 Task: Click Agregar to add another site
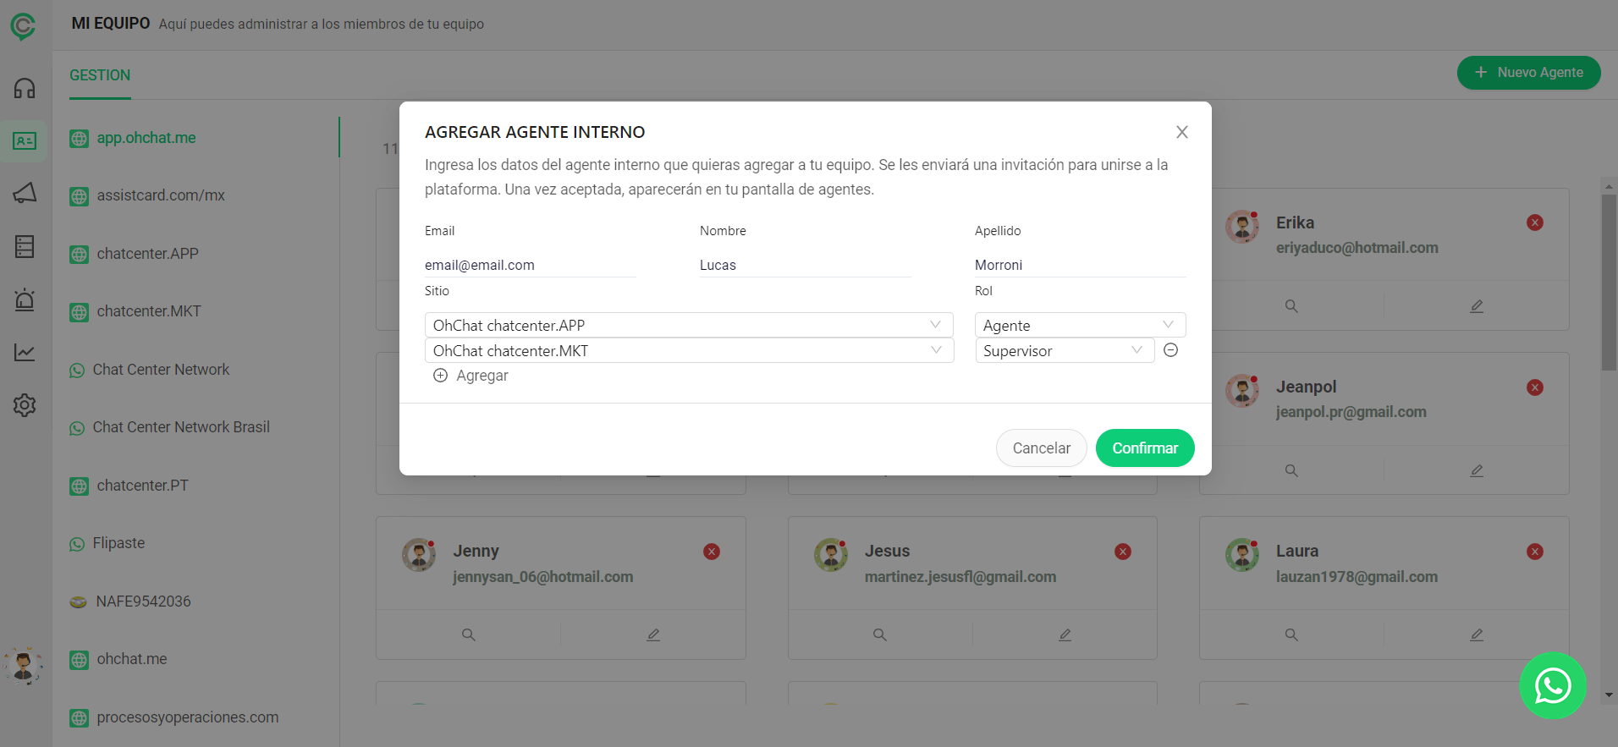[482, 376]
